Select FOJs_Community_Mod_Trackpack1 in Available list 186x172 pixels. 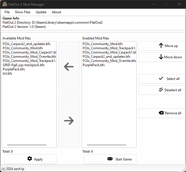pos(29,61)
